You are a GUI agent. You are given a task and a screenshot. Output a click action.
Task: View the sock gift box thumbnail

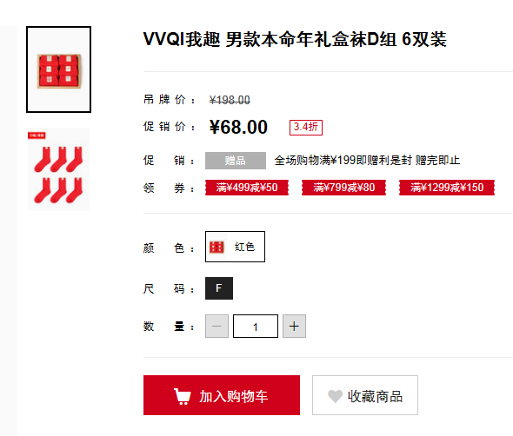[x=58, y=69]
